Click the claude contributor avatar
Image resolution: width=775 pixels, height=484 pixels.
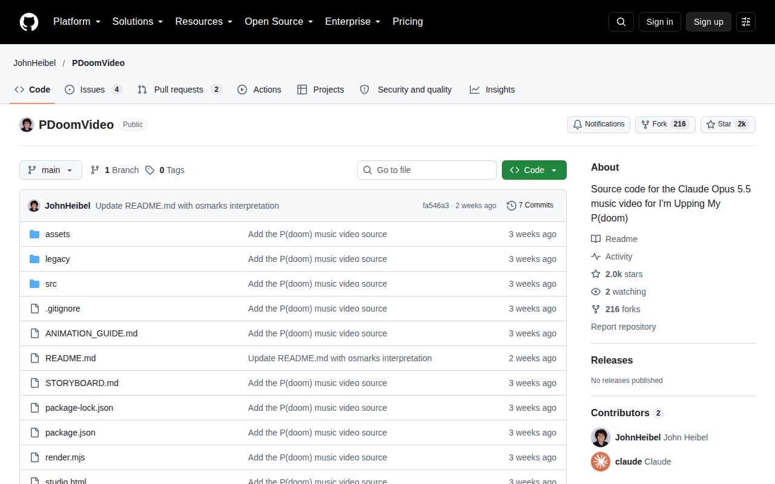click(601, 462)
